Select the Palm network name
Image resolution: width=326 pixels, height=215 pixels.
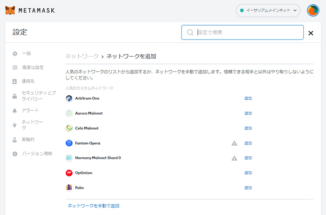pos(80,188)
